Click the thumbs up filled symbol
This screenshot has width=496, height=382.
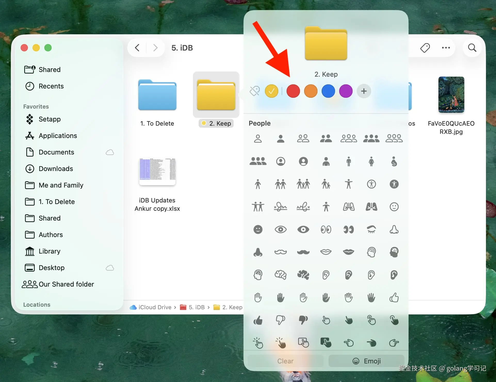258,320
